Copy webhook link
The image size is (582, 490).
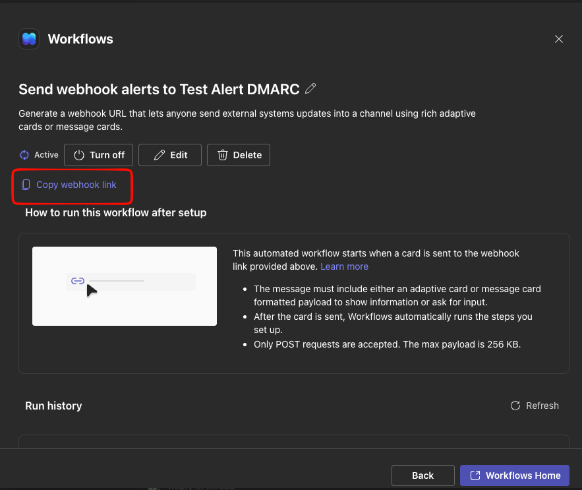click(69, 185)
